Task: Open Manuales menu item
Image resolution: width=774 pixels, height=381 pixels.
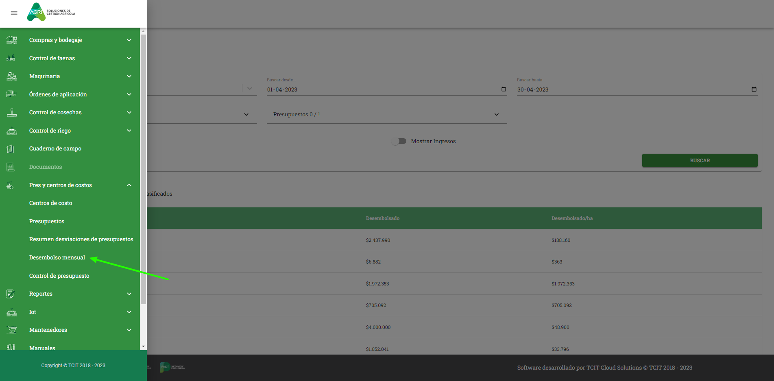Action: (x=42, y=348)
